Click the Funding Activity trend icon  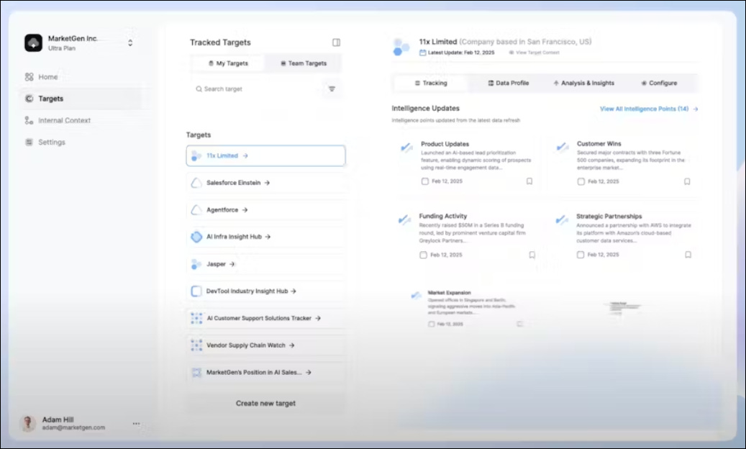(x=404, y=219)
